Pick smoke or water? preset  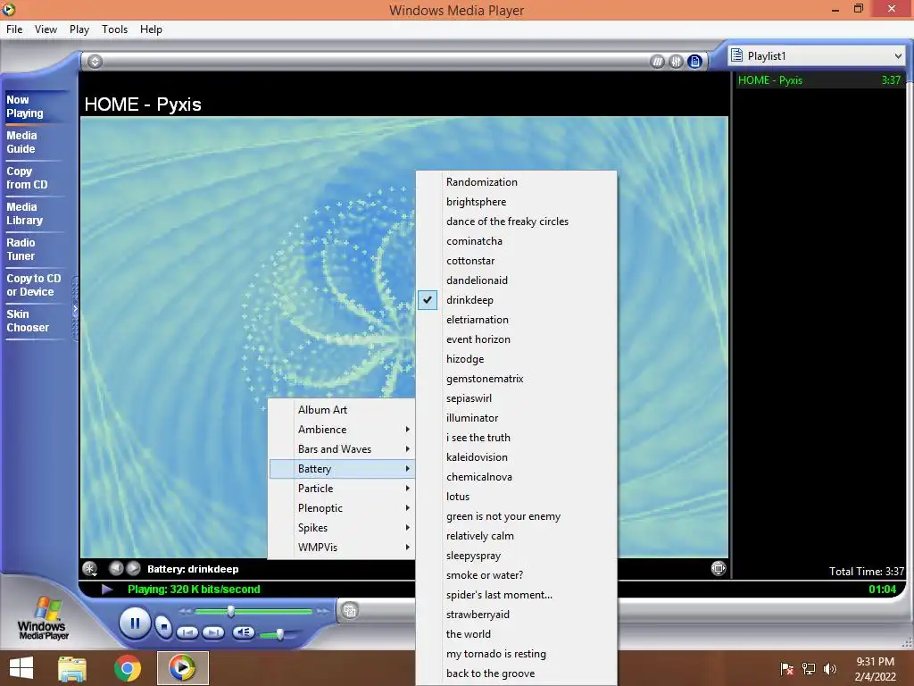517,575
